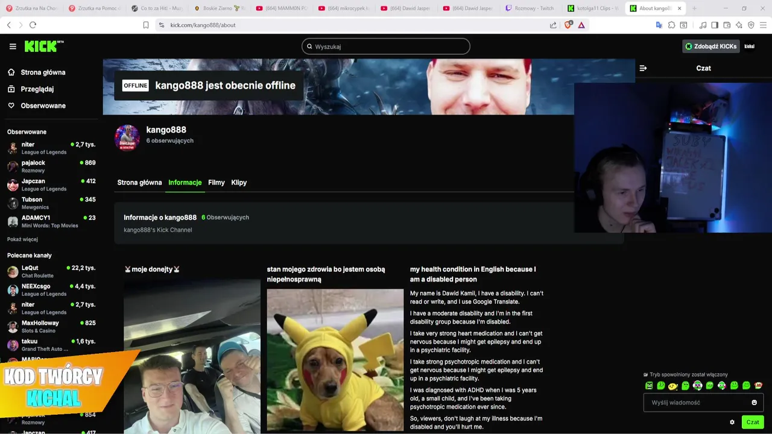Switch to Boskie Ziarno browser tab

pos(221,8)
